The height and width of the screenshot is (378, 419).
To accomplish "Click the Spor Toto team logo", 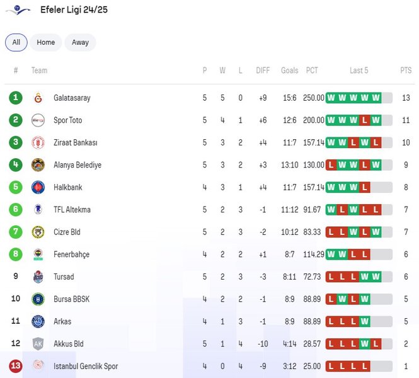I will (x=38, y=120).
